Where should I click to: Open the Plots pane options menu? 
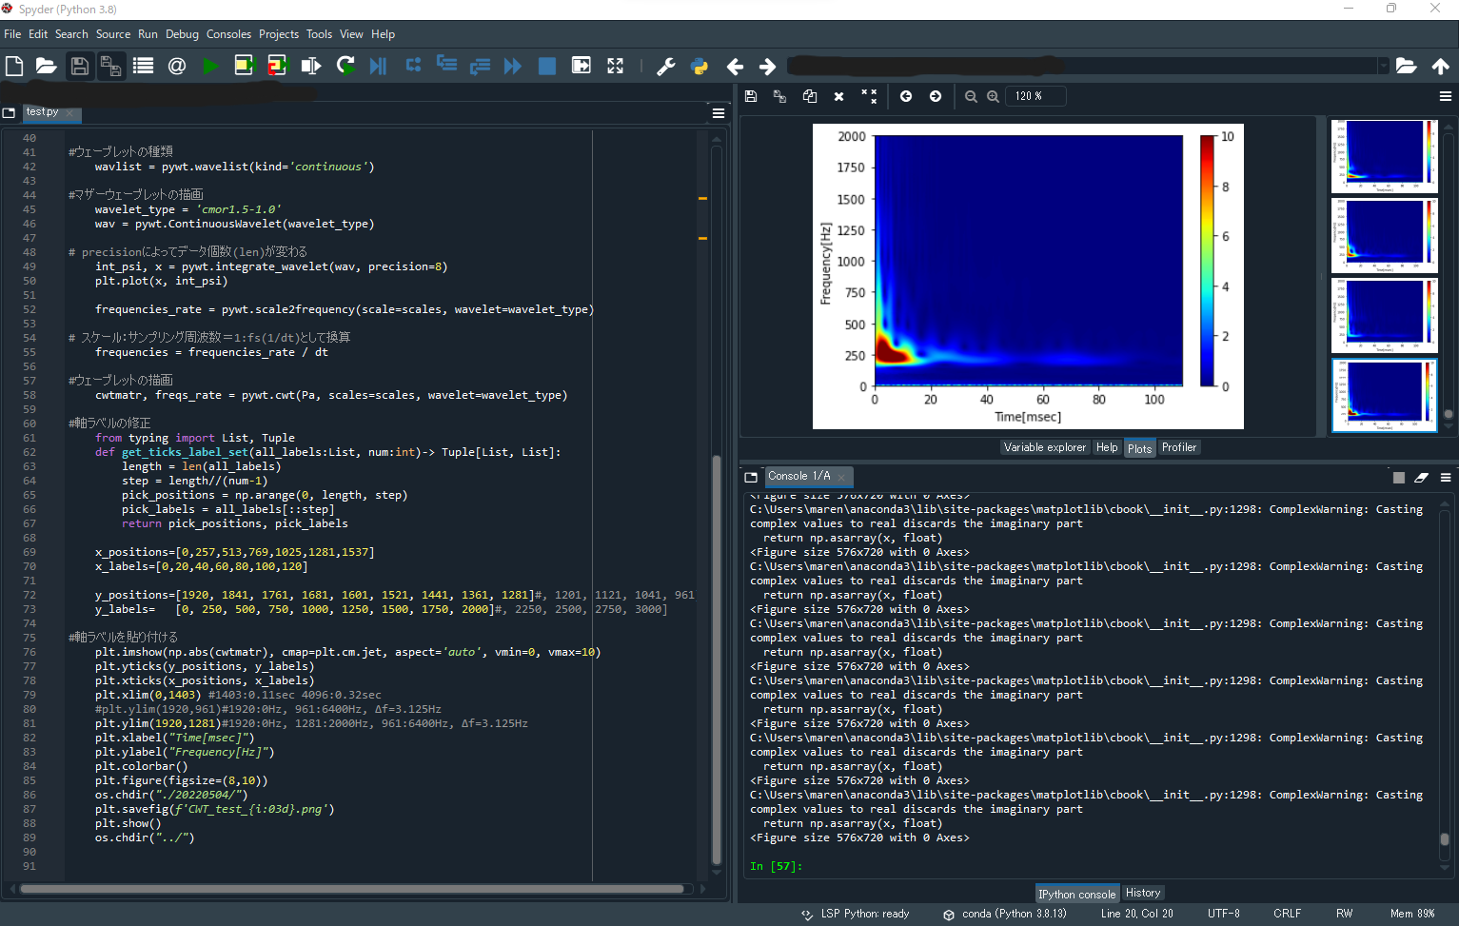click(1445, 96)
